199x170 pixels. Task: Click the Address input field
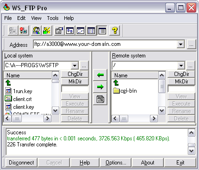click(105, 44)
